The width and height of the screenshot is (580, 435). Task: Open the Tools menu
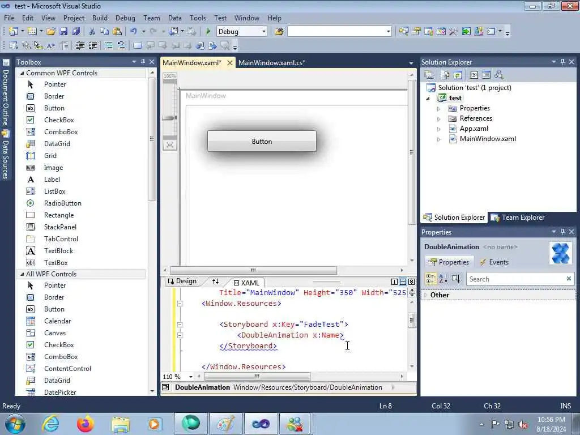pos(198,18)
